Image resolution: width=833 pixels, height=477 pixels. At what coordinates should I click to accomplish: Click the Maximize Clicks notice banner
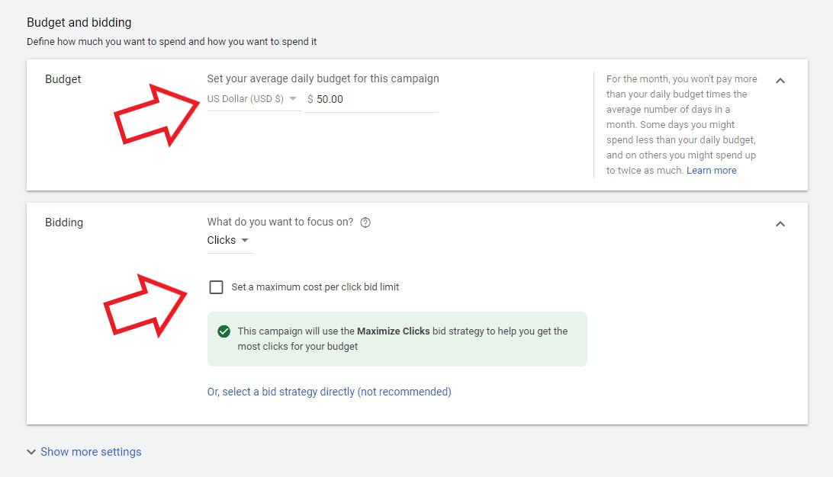click(x=397, y=338)
